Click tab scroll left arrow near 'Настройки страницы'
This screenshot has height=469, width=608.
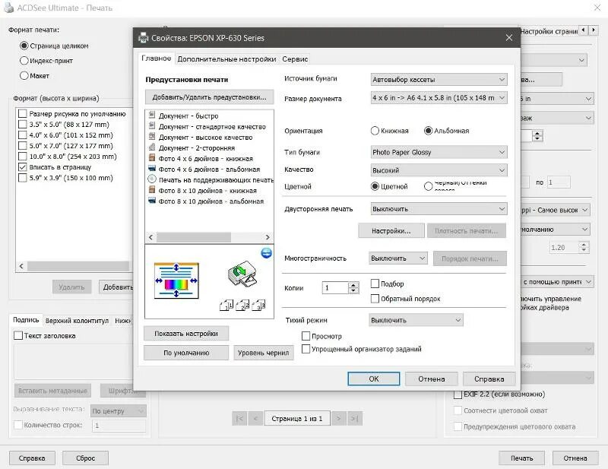[x=583, y=30]
